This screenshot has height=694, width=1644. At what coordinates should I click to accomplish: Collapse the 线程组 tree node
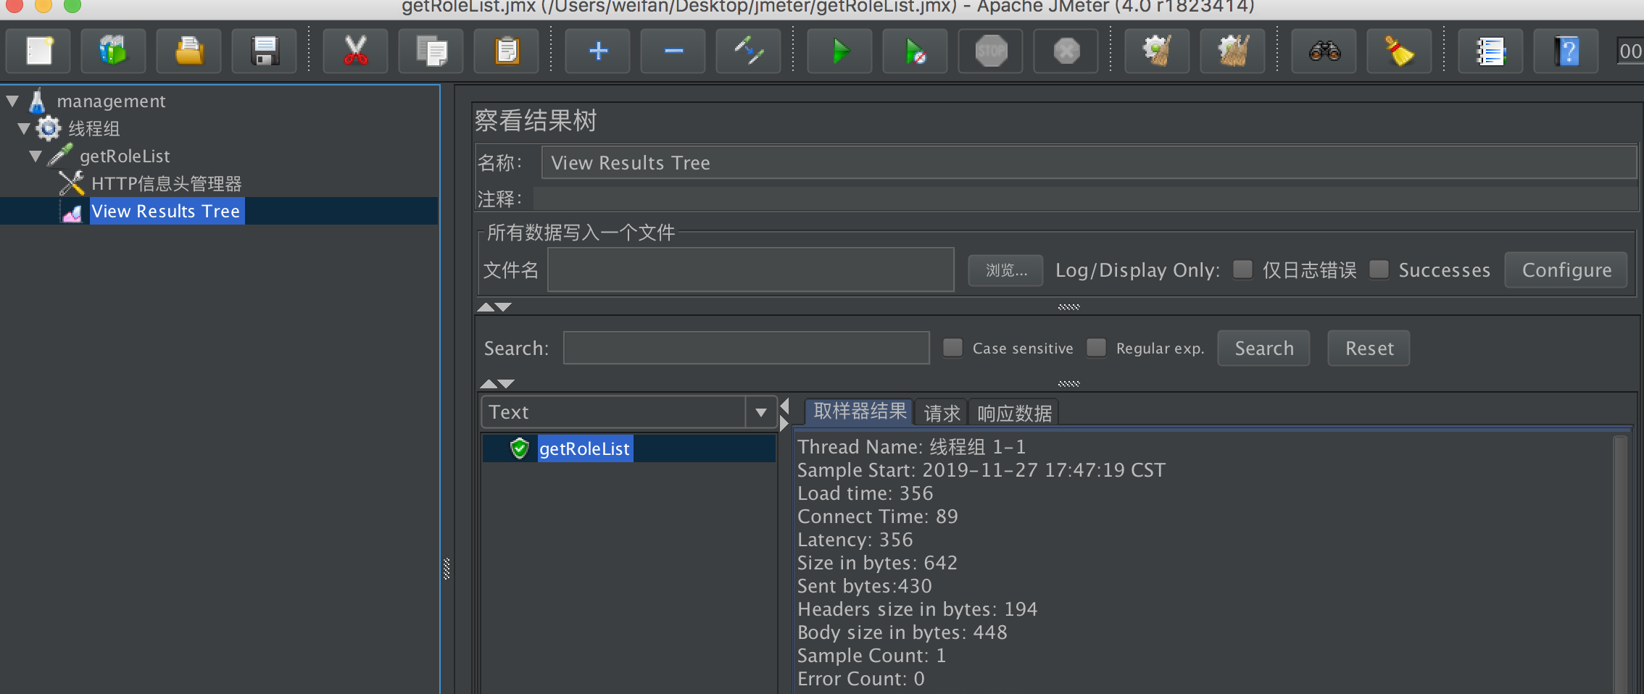point(24,129)
